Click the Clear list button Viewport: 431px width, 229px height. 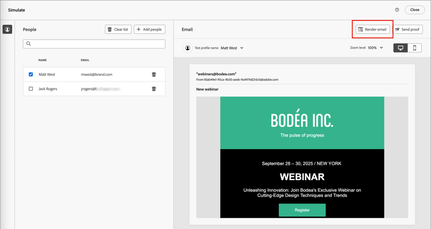[x=118, y=29]
